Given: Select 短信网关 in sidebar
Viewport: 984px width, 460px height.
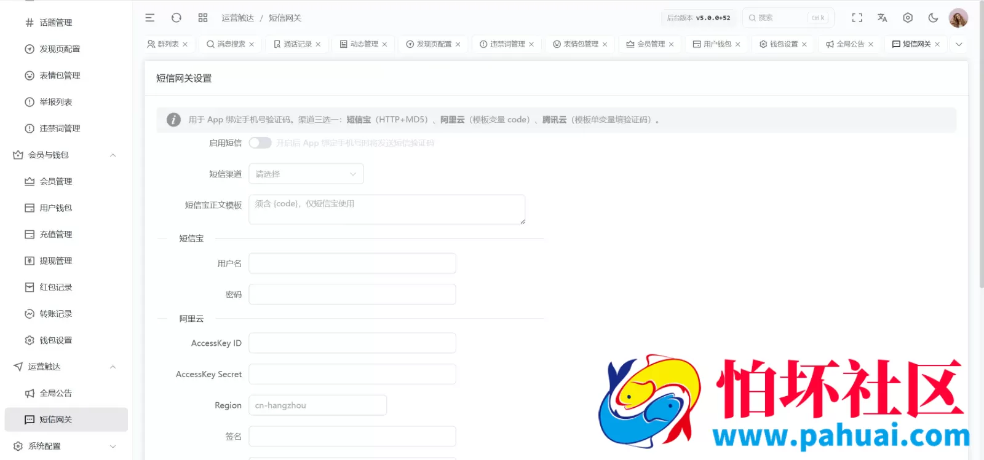Looking at the screenshot, I should click(x=66, y=419).
